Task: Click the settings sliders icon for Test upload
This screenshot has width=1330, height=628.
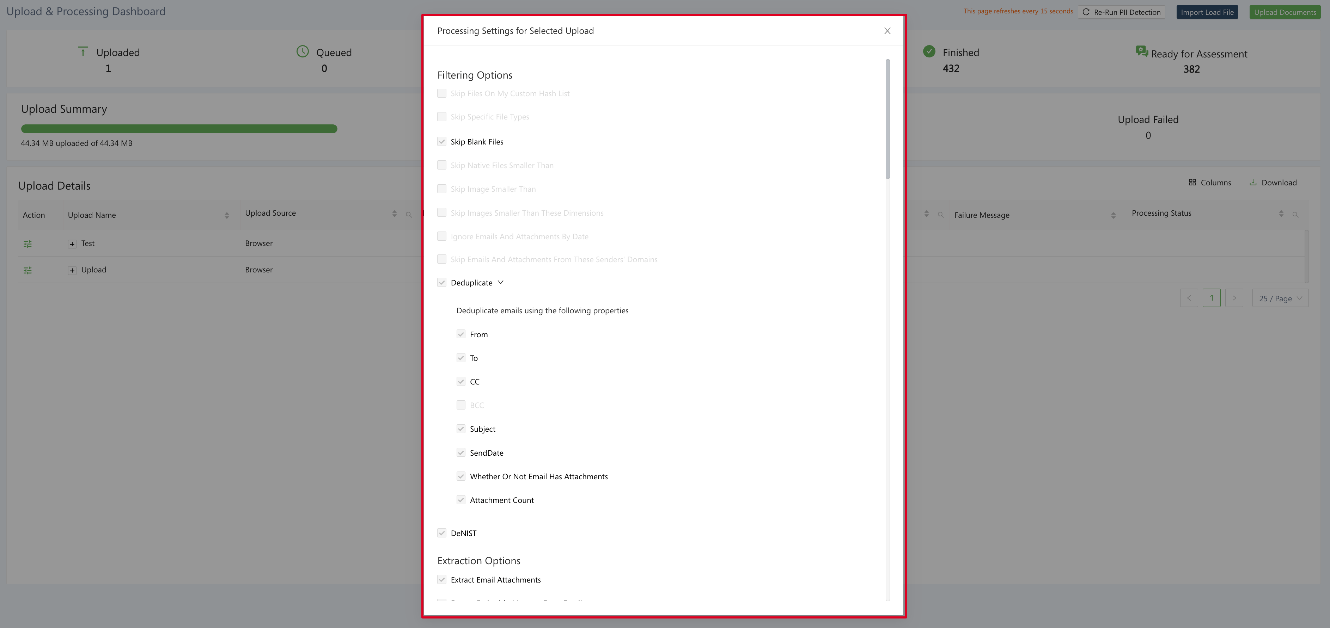Action: tap(28, 244)
